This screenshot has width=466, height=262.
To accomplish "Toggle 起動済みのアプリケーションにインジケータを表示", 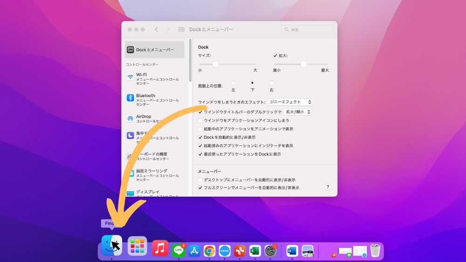I will click(200, 146).
